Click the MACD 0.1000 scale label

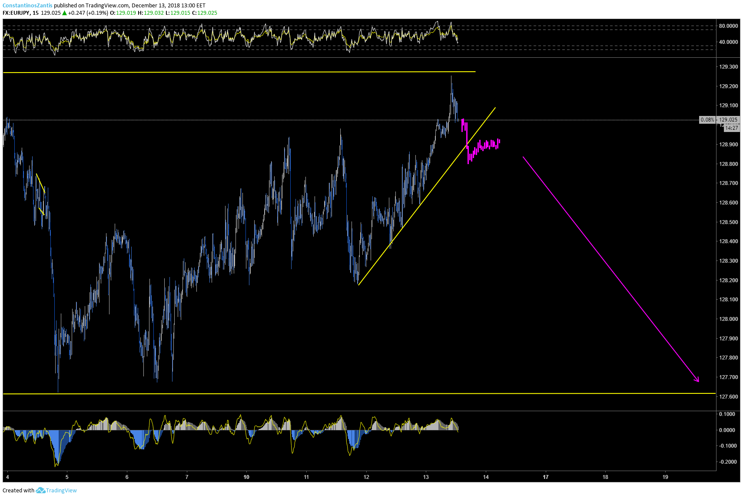click(727, 414)
